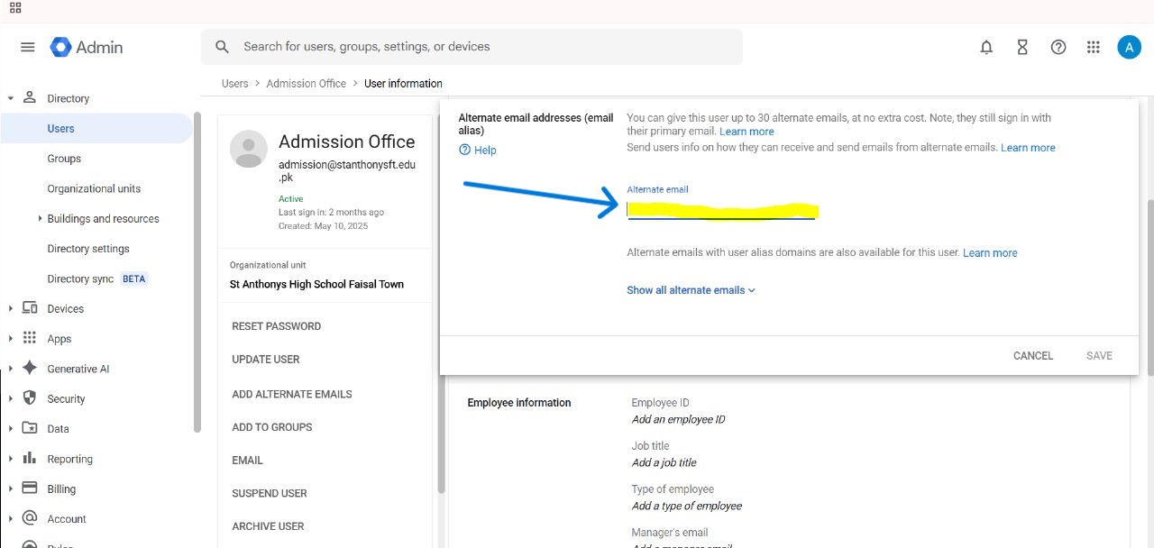The height and width of the screenshot is (548, 1154).
Task: Click the notification bell icon
Action: pyautogui.click(x=985, y=47)
